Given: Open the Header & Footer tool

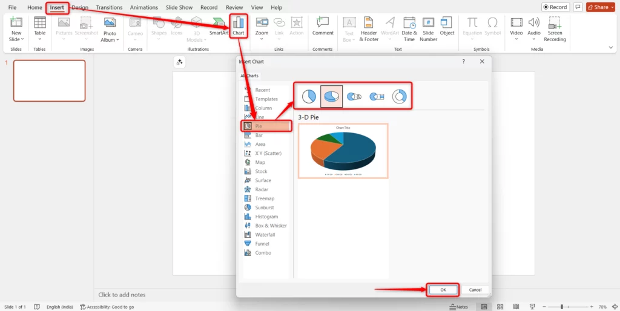Looking at the screenshot, I should [x=369, y=28].
